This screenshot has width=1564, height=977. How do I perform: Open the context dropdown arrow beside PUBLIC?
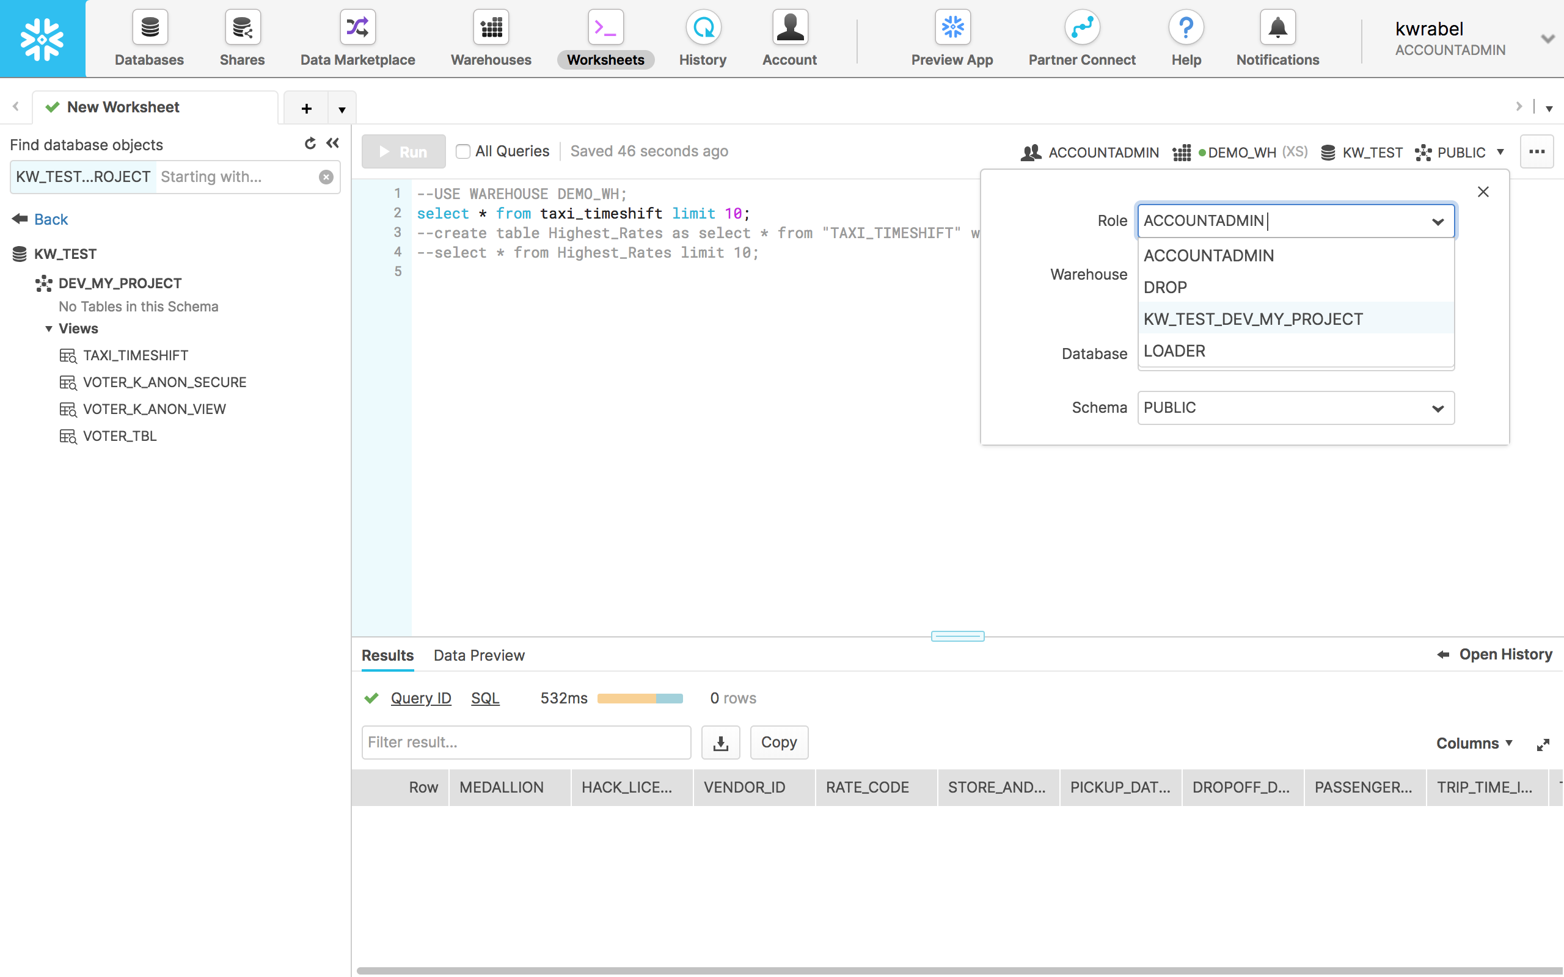1500,152
